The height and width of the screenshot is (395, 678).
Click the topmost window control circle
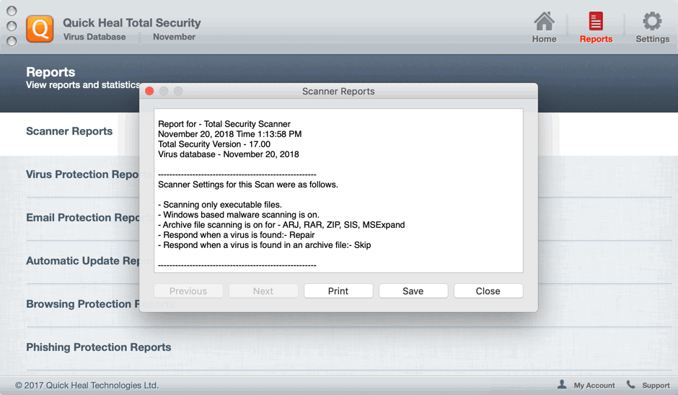pyautogui.click(x=12, y=12)
